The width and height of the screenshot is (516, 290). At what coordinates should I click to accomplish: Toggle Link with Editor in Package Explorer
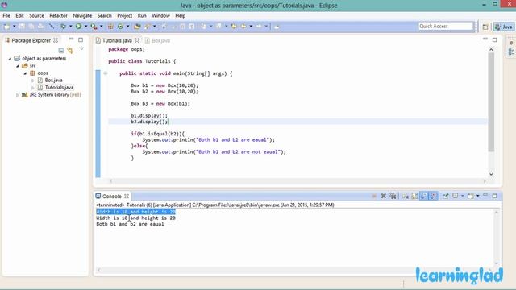pos(70,50)
